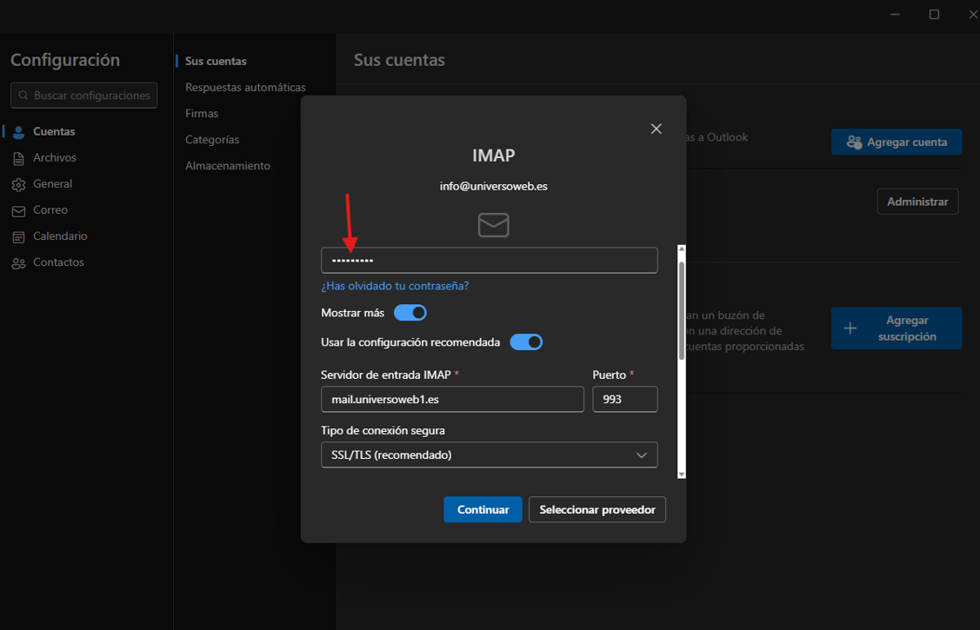980x630 pixels.
Task: Open Respuestas automáticas settings section
Action: pos(245,87)
